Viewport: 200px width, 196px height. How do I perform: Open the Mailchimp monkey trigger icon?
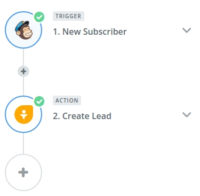point(23,30)
